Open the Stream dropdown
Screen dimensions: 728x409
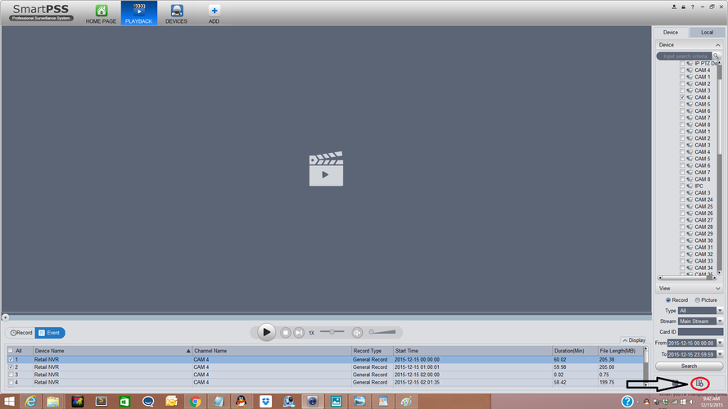[x=720, y=321]
